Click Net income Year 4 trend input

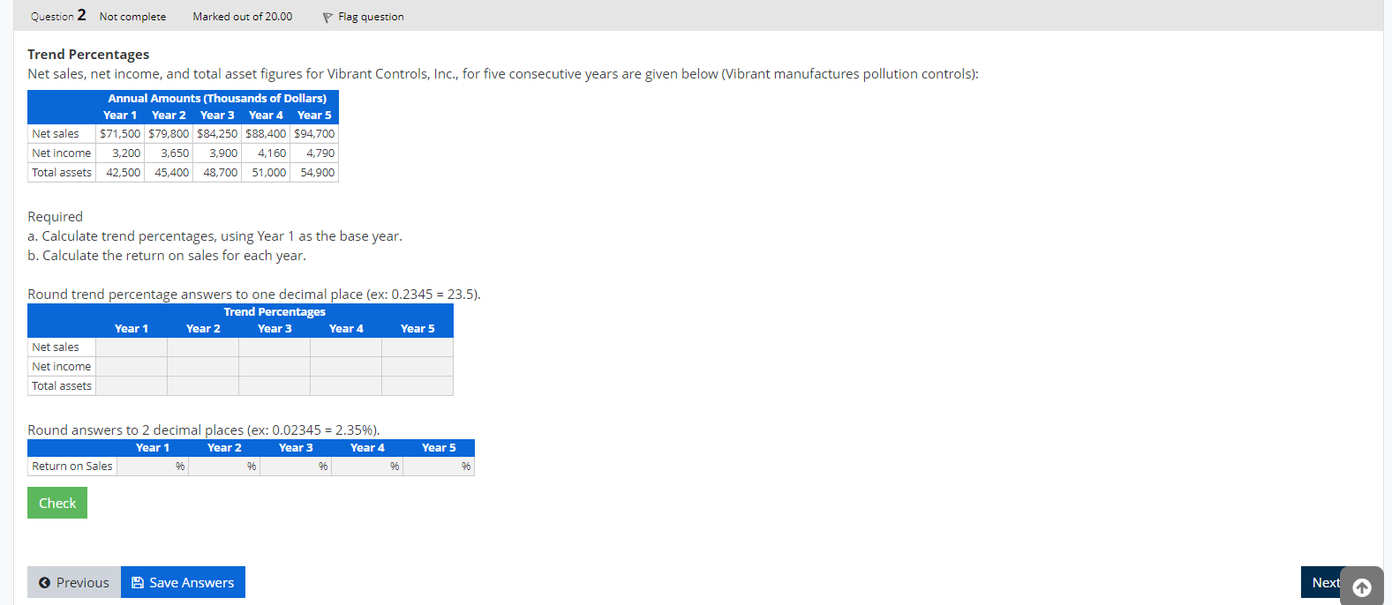[346, 367]
